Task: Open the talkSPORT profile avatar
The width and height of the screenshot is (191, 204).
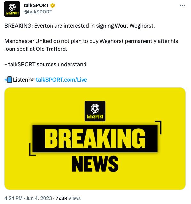Action: point(12,9)
